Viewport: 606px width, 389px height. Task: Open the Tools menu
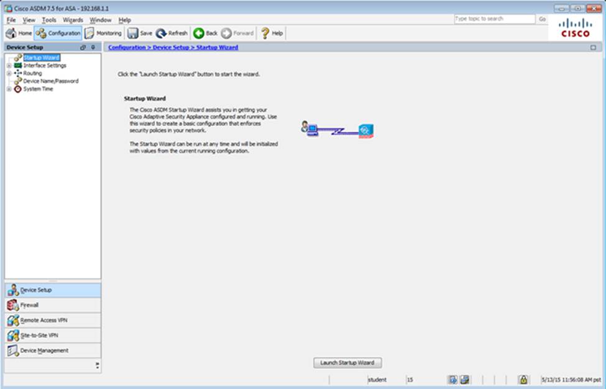(x=48, y=20)
